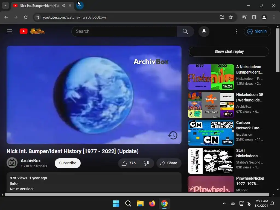
Task: Open Chrome profile icon
Action: click(x=264, y=17)
